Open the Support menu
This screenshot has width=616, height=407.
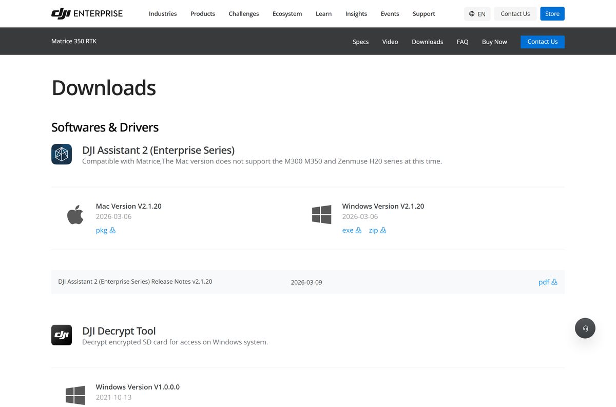click(x=424, y=14)
